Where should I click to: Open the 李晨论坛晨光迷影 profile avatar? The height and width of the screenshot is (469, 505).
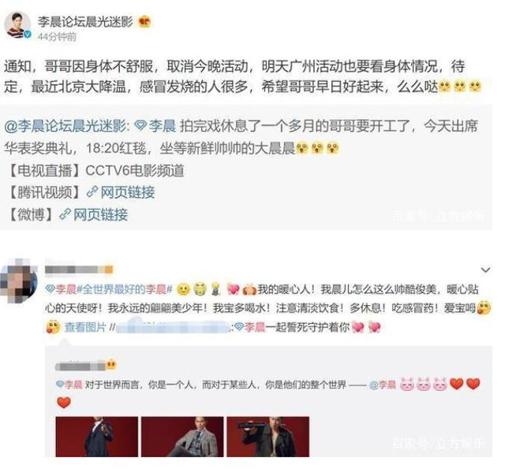pos(17,26)
